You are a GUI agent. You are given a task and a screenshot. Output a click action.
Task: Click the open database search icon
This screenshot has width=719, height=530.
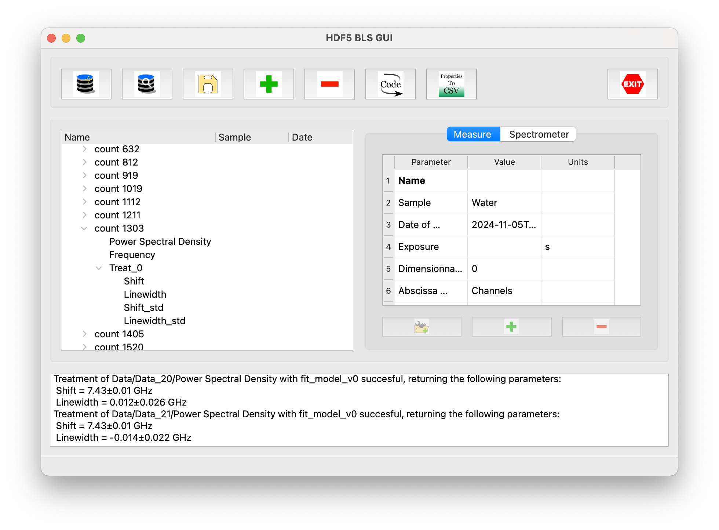[x=147, y=84]
